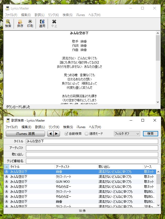Maximize the Lyrics Master lyrics window
Screen dimensions: 165x219
142,8
